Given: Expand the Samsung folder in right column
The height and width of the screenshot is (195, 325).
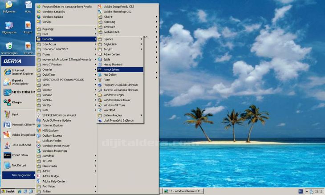Looking at the screenshot, I should 128,22.
